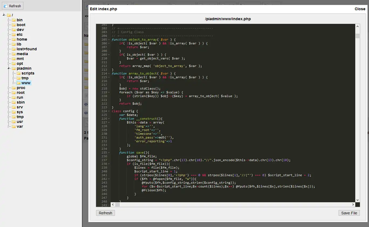
Task: Click the lib folder icon
Action: [x=13, y=44]
